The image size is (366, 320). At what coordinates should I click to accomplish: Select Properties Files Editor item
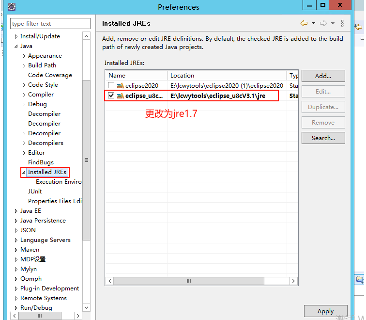point(55,201)
